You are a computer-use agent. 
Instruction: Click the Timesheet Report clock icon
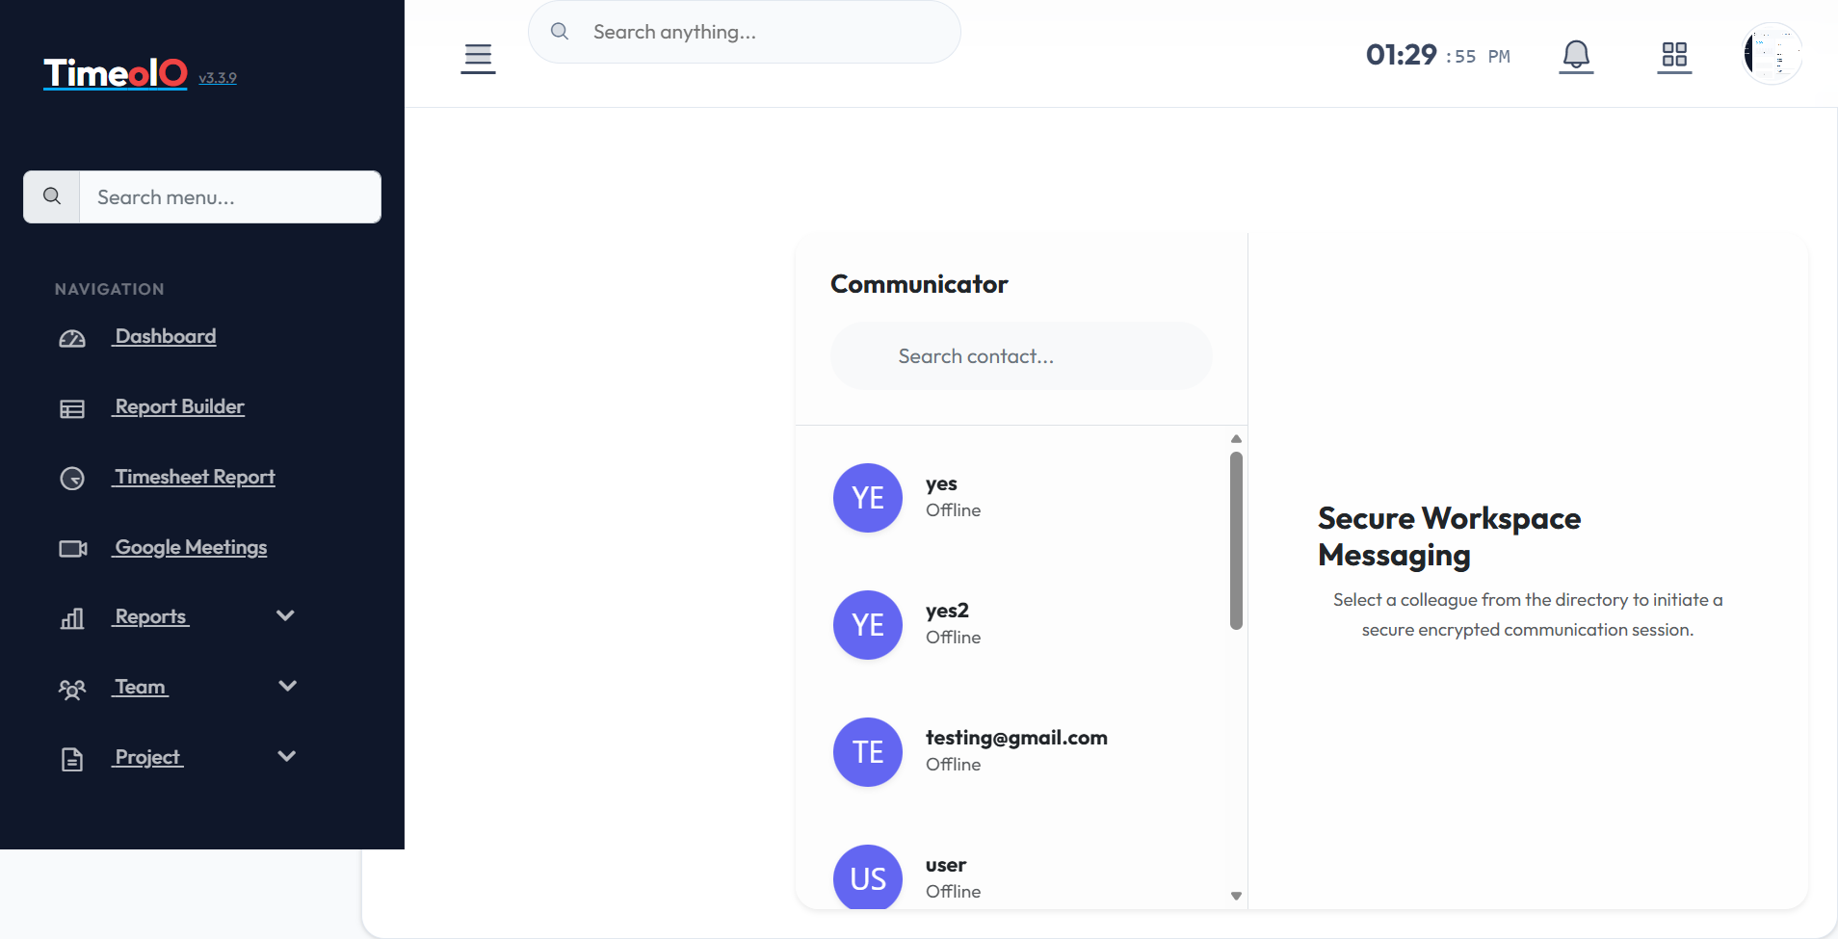tap(72, 479)
